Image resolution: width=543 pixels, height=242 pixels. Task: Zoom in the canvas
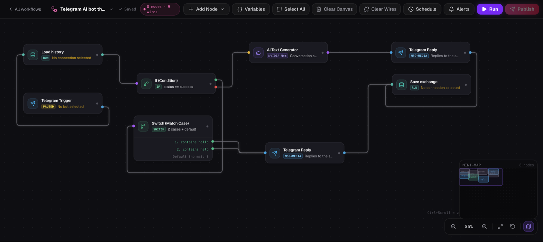[484, 226]
